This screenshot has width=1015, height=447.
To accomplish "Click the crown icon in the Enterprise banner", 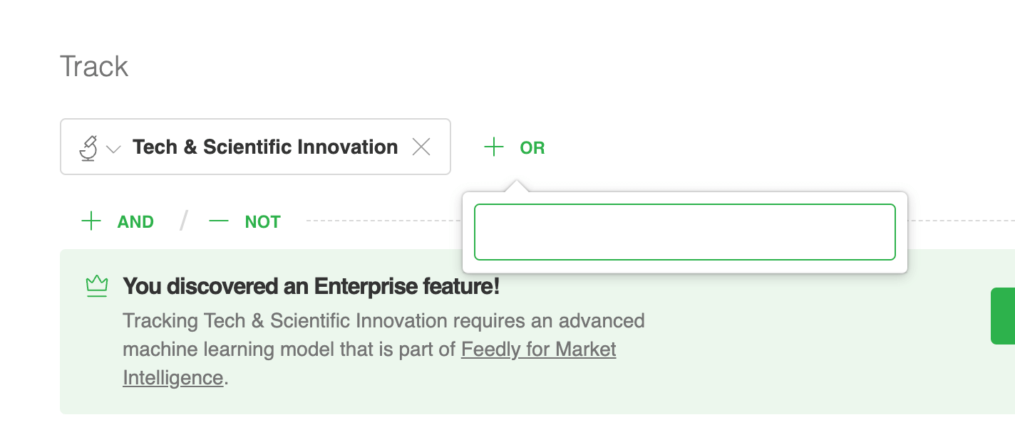I will 96,286.
